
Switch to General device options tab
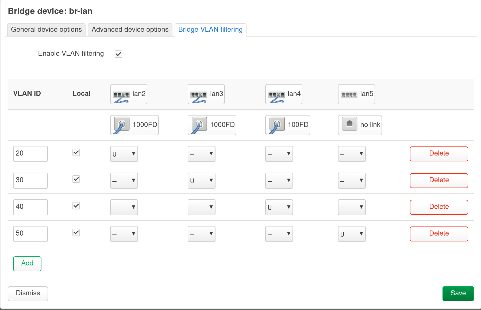pos(46,29)
